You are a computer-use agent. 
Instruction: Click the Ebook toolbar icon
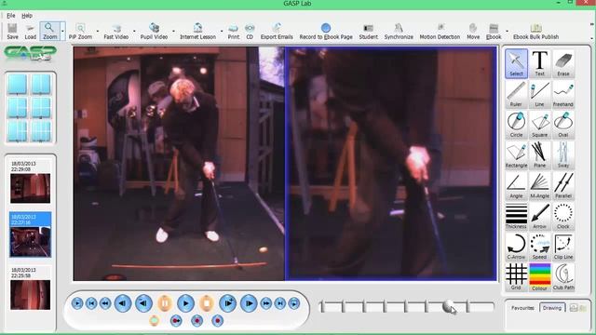[494, 31]
